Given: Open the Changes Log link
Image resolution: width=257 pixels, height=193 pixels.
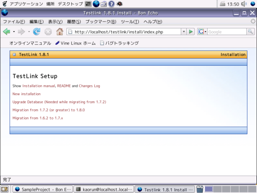Looking at the screenshot, I should [x=89, y=86].
